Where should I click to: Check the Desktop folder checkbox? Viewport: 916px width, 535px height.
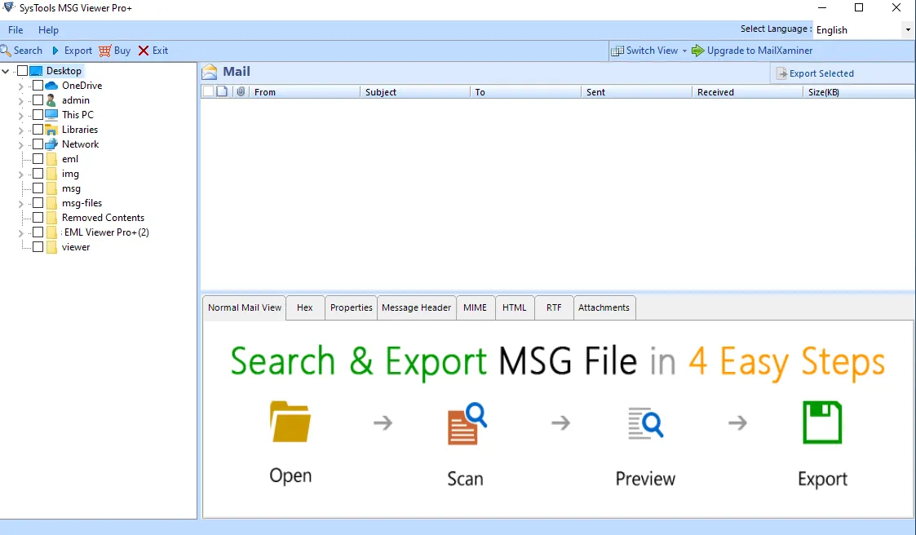(22, 70)
